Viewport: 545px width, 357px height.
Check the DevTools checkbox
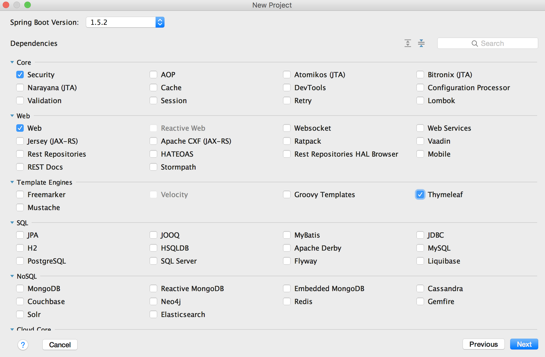[x=287, y=87]
